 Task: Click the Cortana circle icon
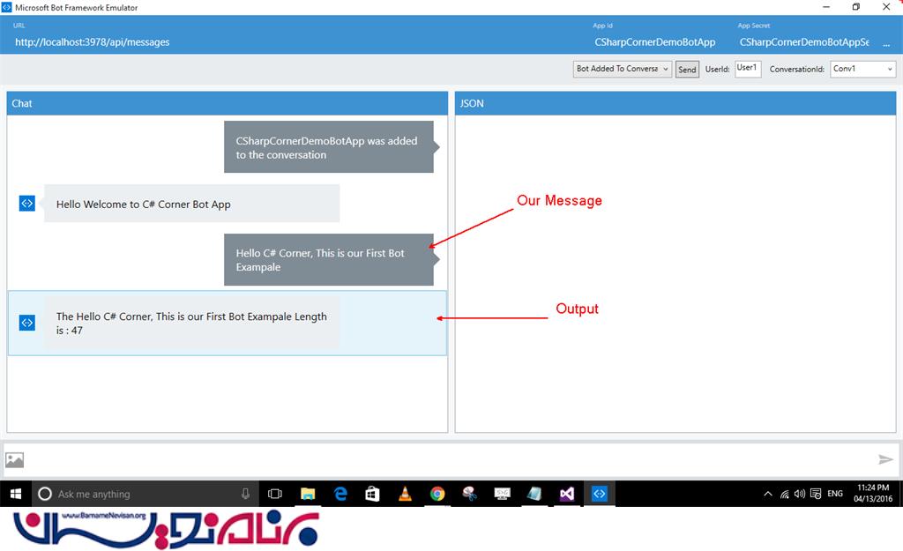click(44, 494)
